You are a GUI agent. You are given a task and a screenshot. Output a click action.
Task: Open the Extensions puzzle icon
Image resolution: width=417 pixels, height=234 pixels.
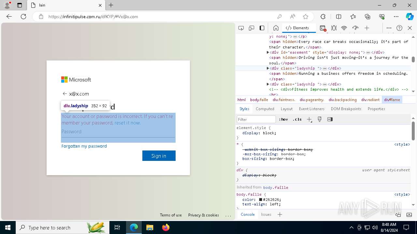[323, 17]
